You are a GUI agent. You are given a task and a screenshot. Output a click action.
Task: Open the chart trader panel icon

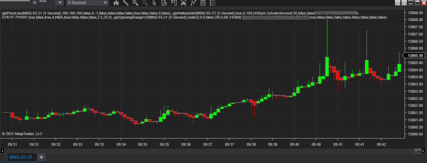(174, 3)
